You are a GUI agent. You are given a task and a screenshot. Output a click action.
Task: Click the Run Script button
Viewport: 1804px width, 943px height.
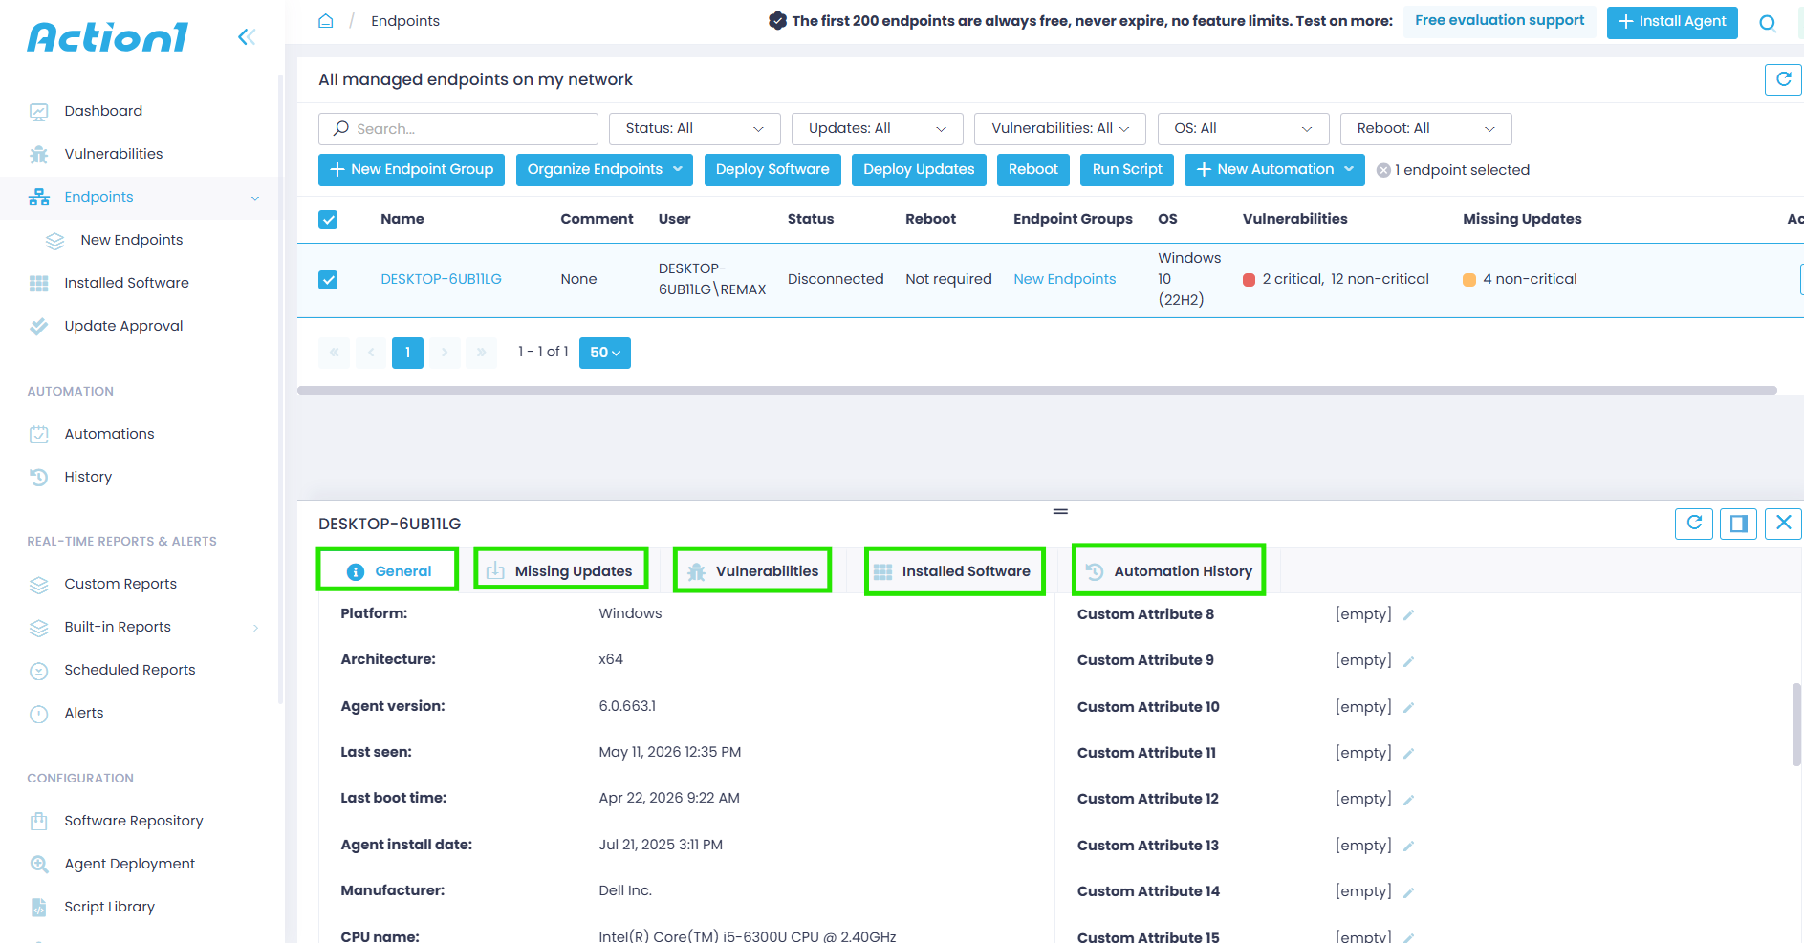tap(1127, 170)
